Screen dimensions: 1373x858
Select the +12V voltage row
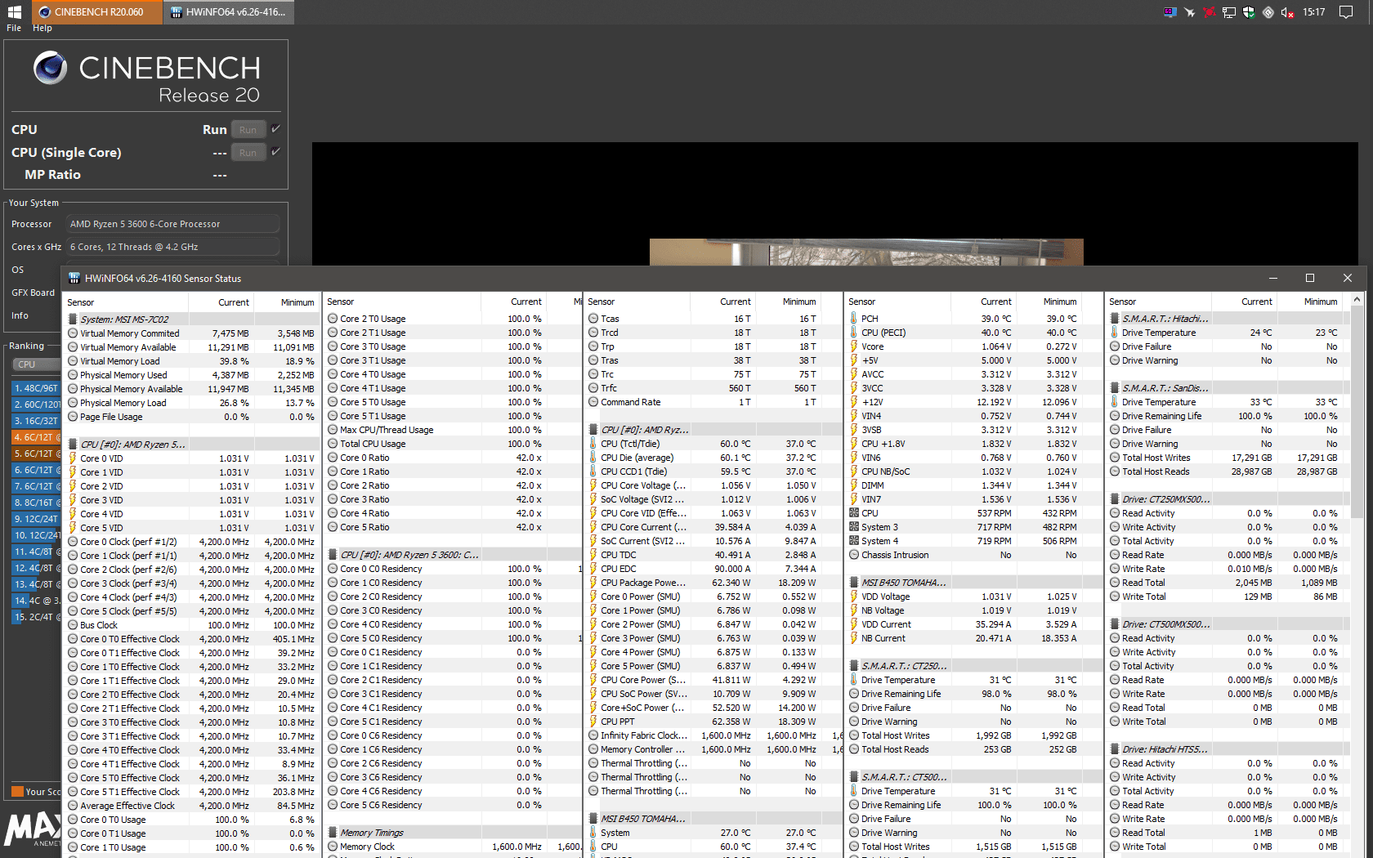coord(973,402)
